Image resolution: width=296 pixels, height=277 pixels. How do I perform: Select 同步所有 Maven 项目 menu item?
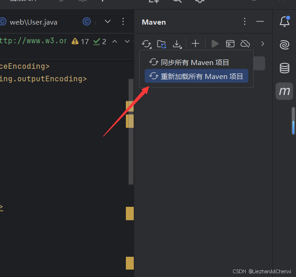tap(196, 62)
